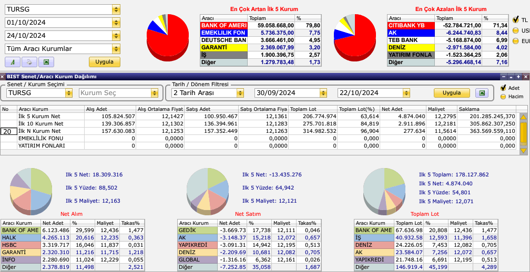This screenshot has width=530, height=272.
Task: Select GLOBAL row in Net Satım table
Action: click(x=249, y=260)
